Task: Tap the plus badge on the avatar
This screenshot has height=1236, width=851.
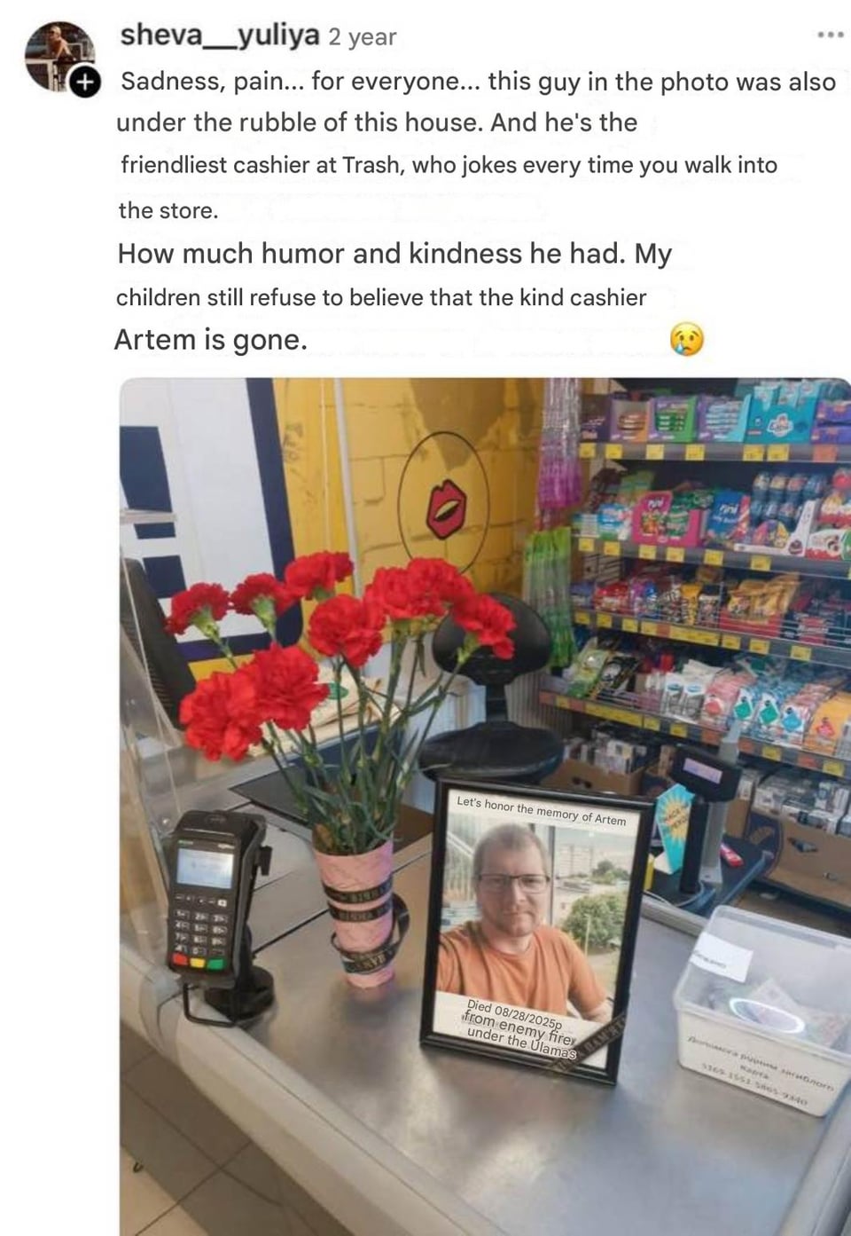Action: pyautogui.click(x=84, y=83)
